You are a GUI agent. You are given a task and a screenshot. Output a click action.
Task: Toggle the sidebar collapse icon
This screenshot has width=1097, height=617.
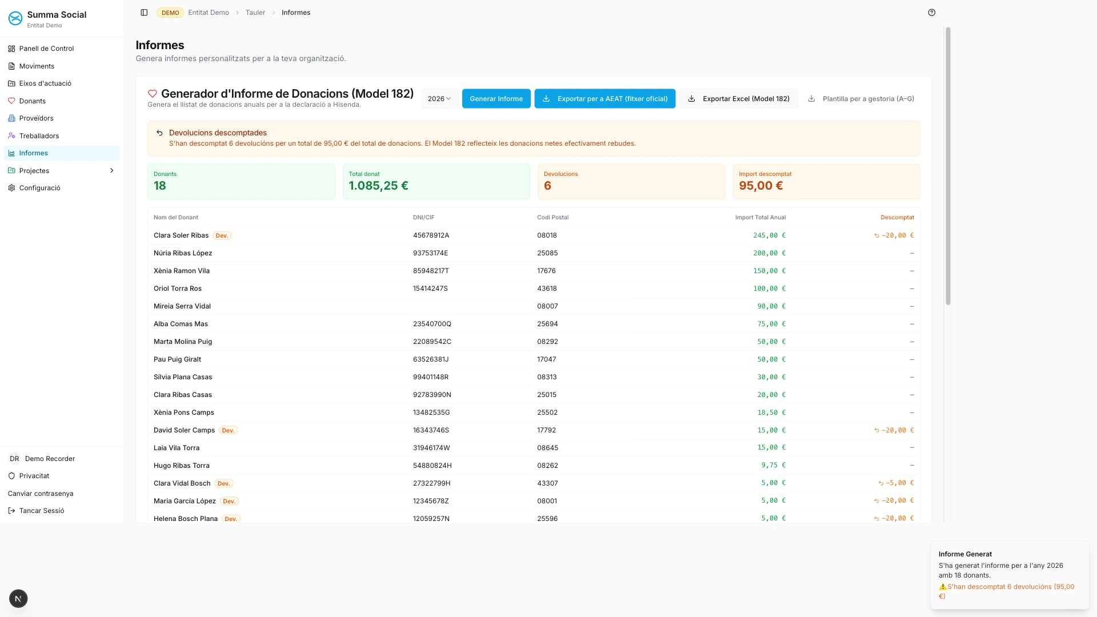pyautogui.click(x=144, y=13)
